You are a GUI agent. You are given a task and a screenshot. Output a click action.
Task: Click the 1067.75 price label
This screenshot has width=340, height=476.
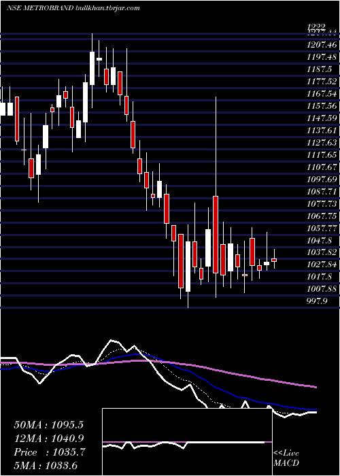322,216
